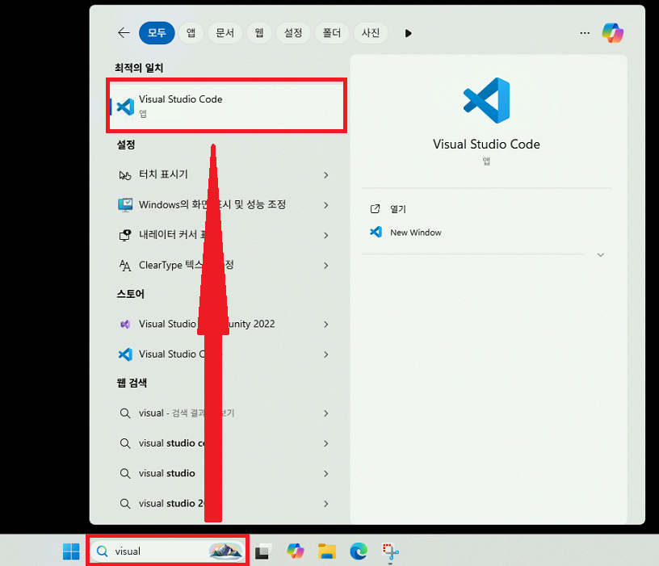
Task: Select the 웹 filter tab
Action: pyautogui.click(x=259, y=33)
